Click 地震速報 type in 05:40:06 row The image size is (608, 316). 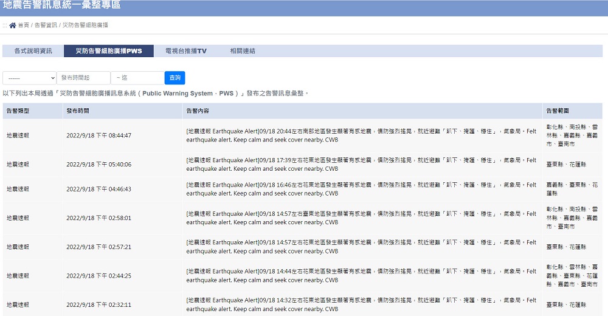pos(18,165)
